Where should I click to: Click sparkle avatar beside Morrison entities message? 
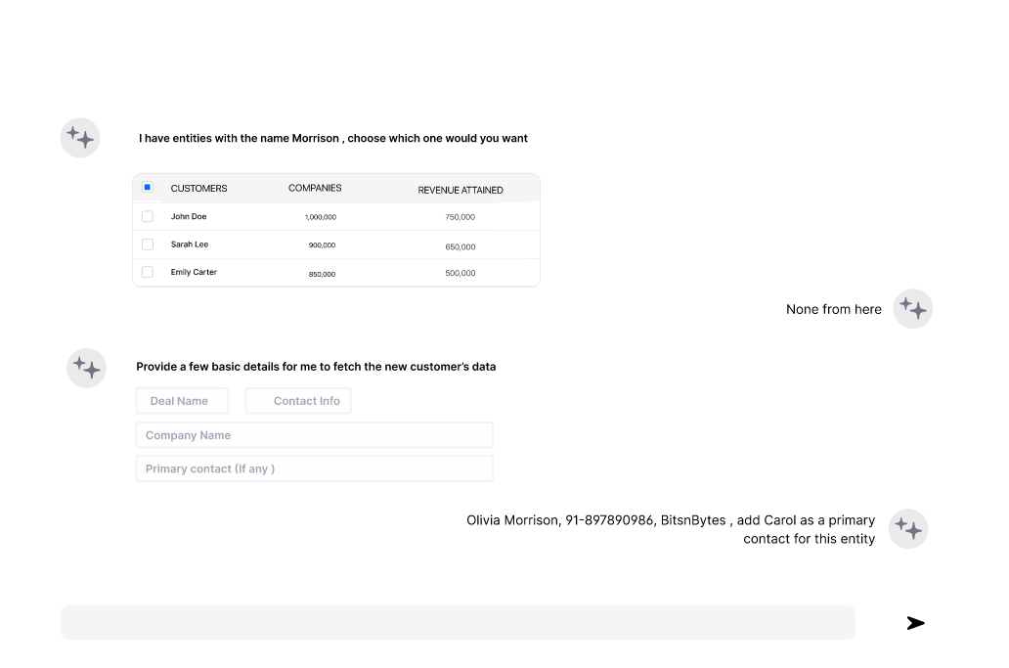point(80,138)
